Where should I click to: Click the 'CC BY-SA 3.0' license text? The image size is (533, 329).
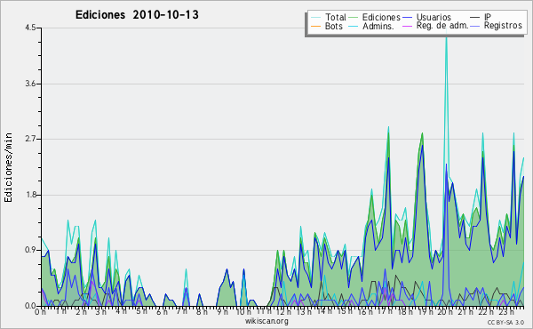tap(505, 323)
